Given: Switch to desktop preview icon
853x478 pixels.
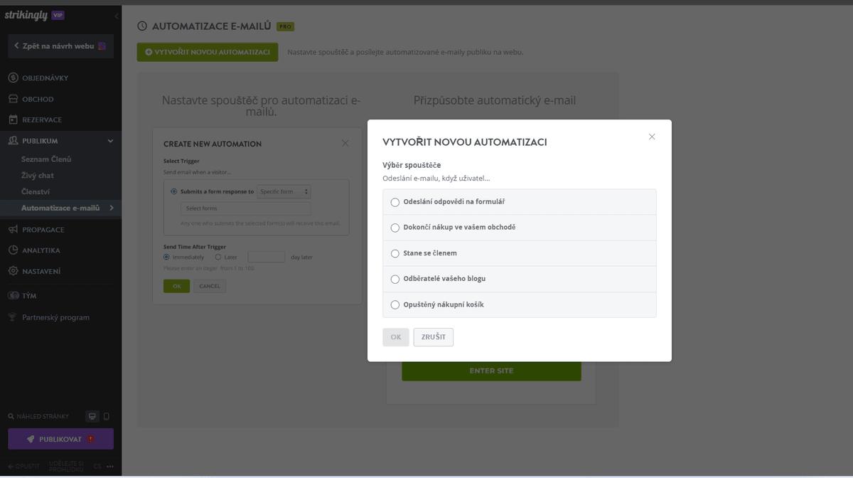Looking at the screenshot, I should click(x=92, y=416).
